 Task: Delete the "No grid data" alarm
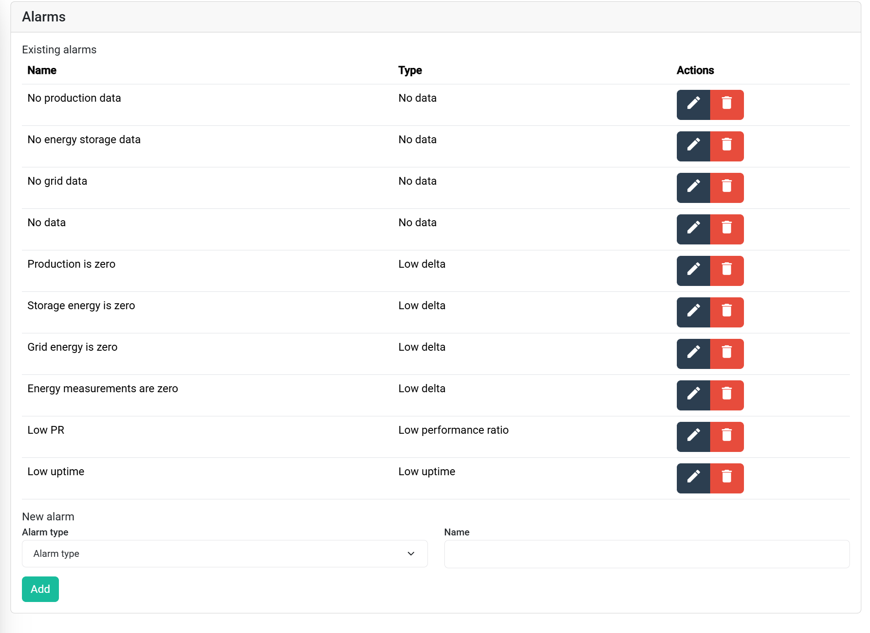coord(727,187)
